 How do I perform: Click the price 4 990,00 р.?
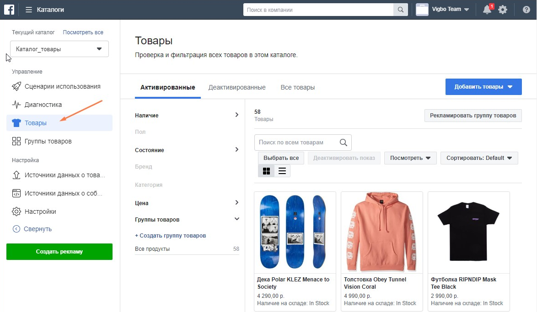pos(358,296)
